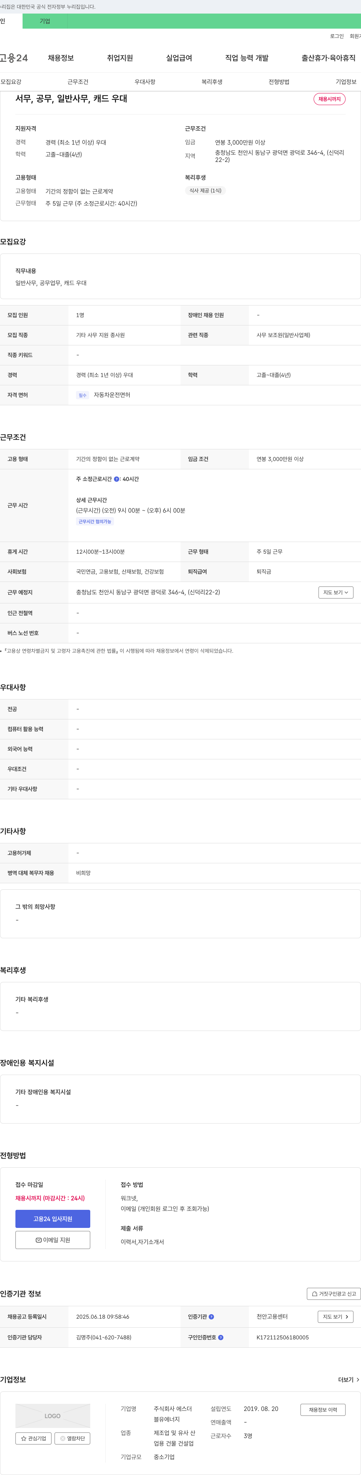Click the 3명 employee count value
This screenshot has height=1475, width=361.
coord(248,1436)
